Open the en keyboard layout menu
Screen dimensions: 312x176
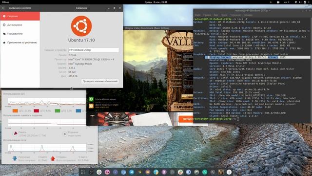point(287,2)
